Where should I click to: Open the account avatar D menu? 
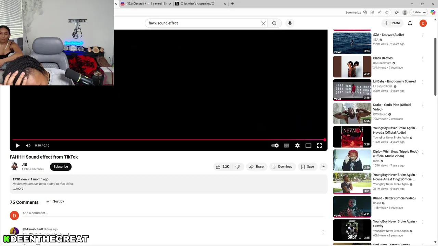coord(423,23)
